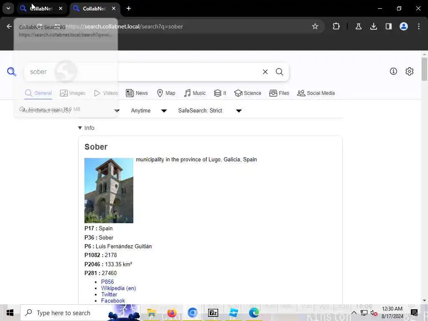Submit search using the magnifier button

(x=279, y=72)
